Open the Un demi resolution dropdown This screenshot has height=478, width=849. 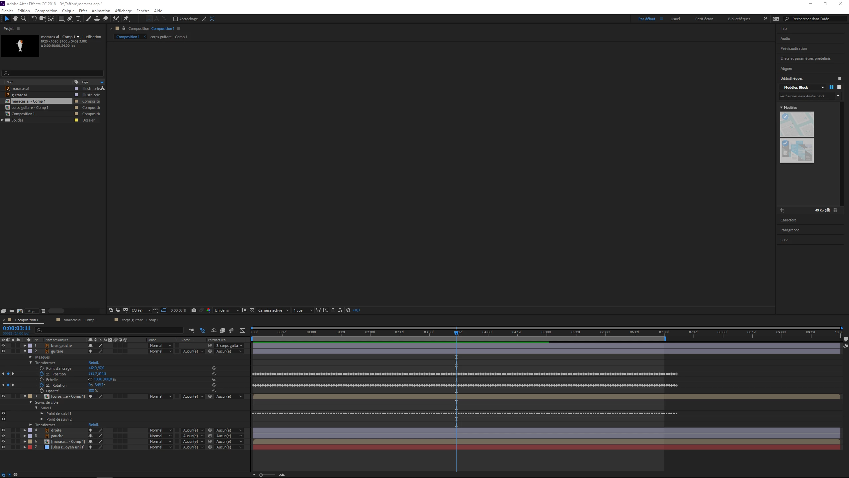click(227, 310)
